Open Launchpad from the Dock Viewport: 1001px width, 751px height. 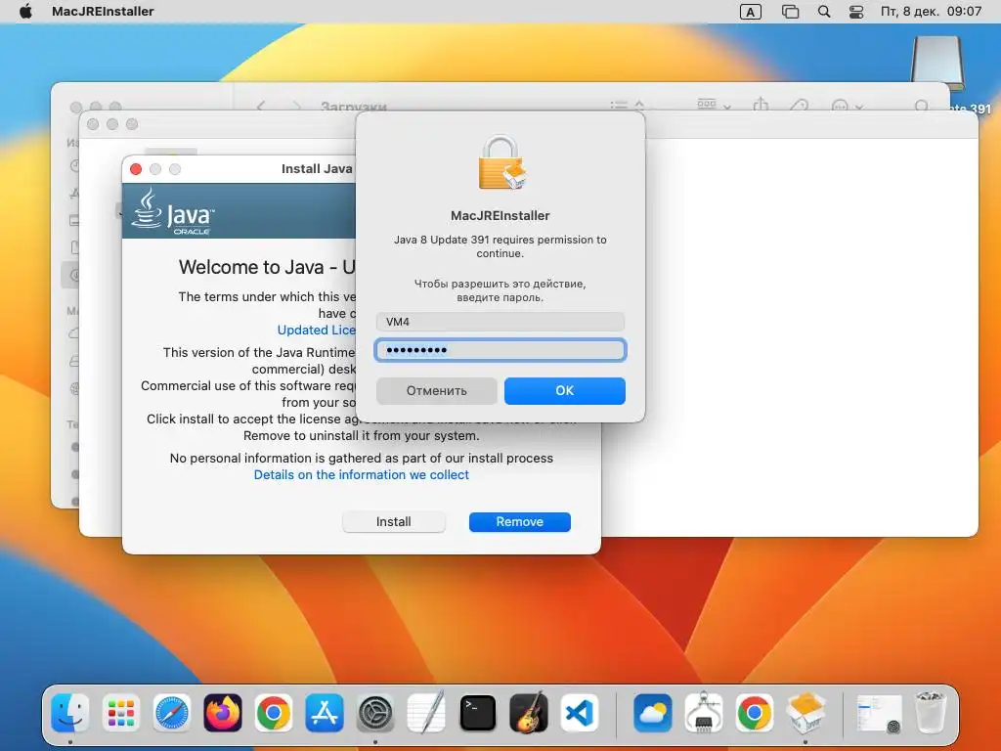pyautogui.click(x=120, y=713)
